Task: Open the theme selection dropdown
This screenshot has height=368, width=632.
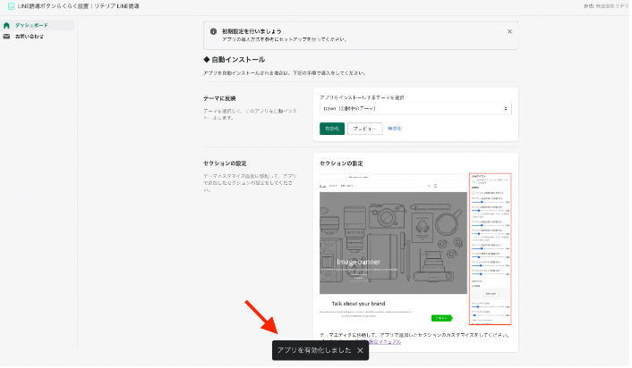Action: (x=417, y=109)
